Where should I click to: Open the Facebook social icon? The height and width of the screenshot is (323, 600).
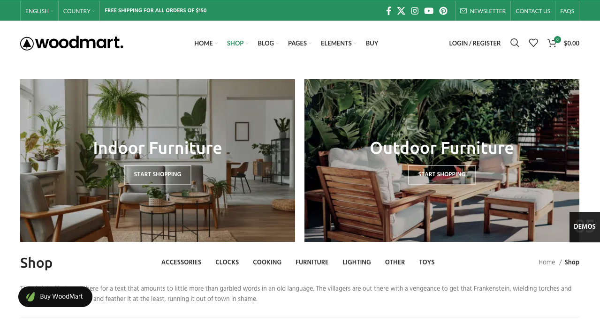(x=388, y=11)
